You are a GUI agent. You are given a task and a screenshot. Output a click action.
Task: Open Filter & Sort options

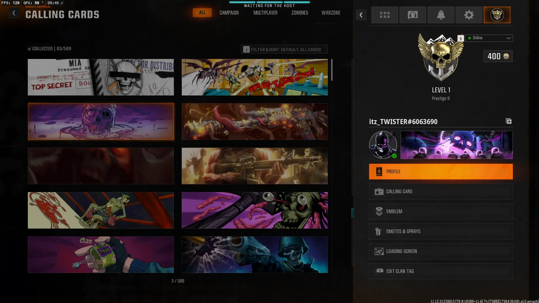click(x=284, y=49)
